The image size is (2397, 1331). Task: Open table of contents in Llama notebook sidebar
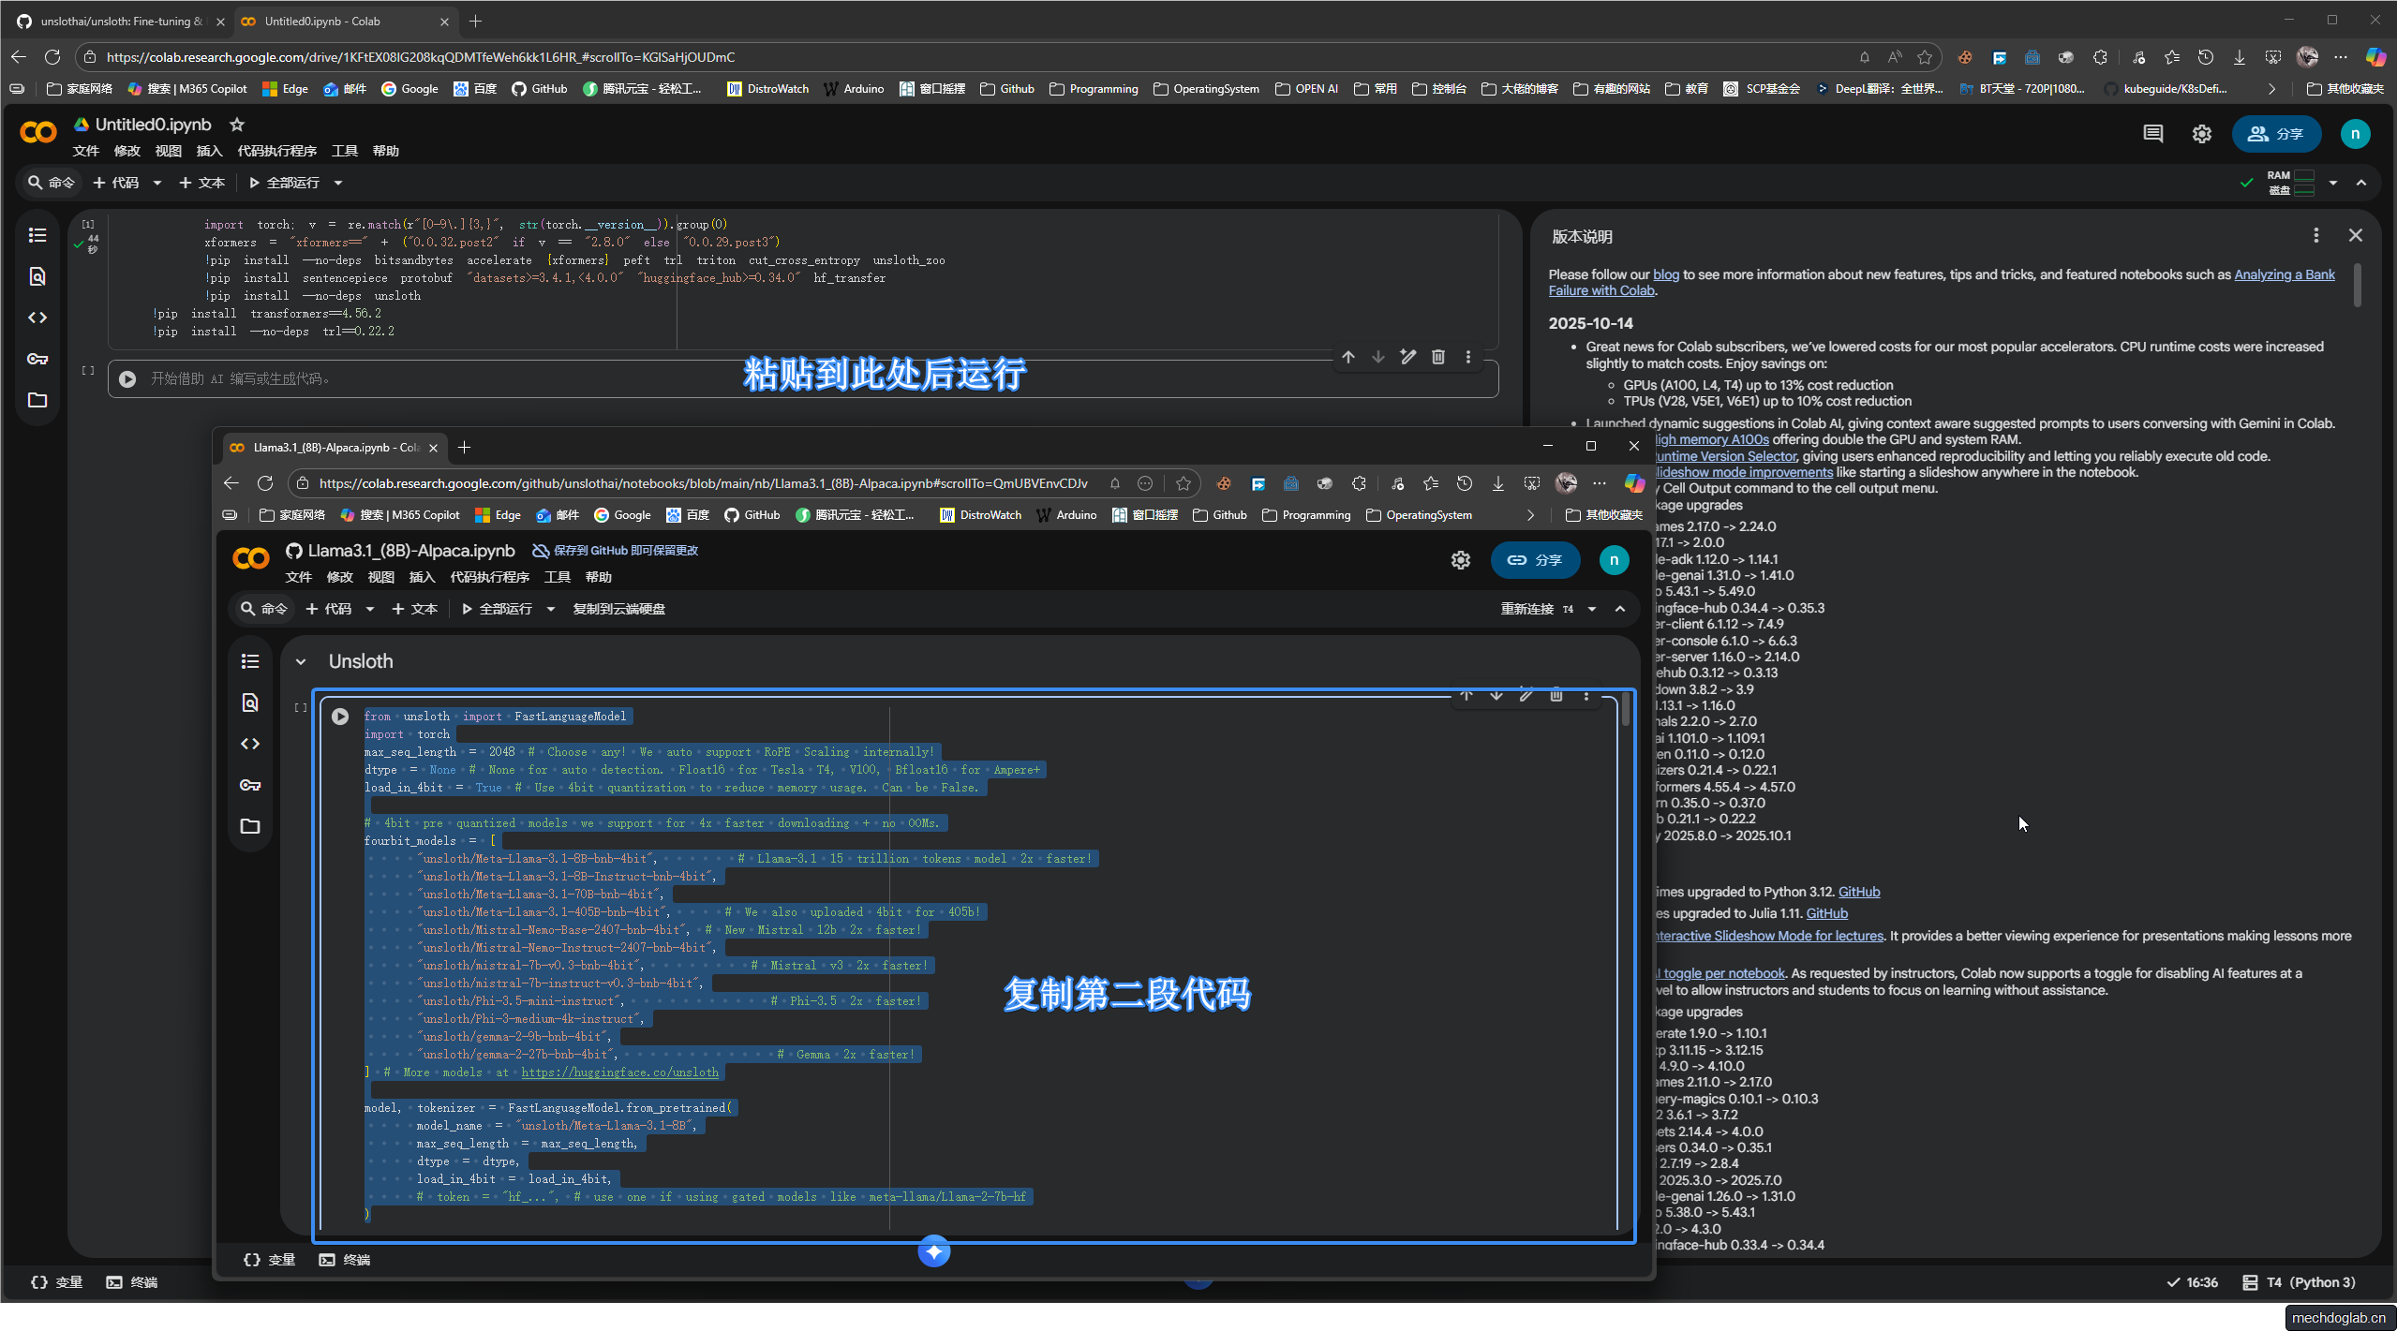click(250, 661)
